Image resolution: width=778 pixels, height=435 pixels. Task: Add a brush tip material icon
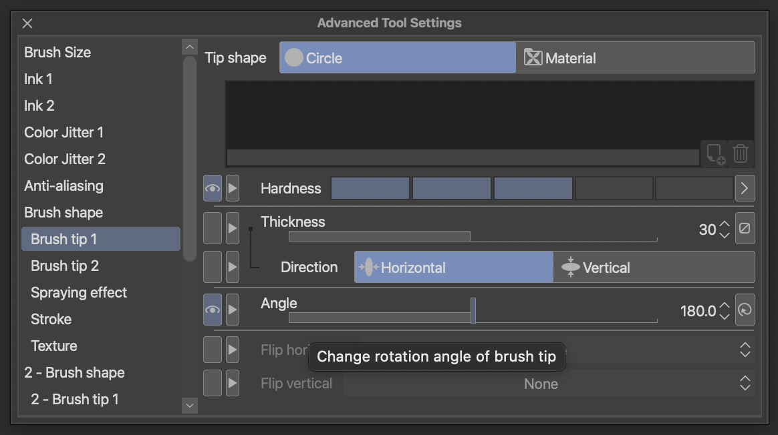pos(715,154)
